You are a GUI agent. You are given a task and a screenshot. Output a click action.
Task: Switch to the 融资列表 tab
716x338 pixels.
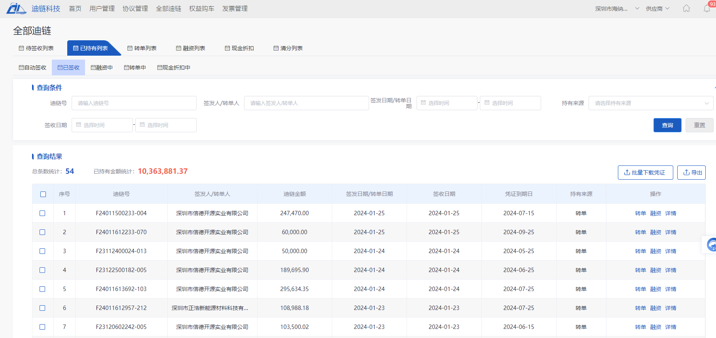(x=191, y=48)
